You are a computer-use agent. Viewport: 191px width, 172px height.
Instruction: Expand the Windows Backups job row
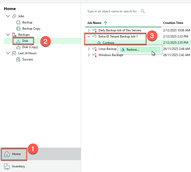click(89, 55)
